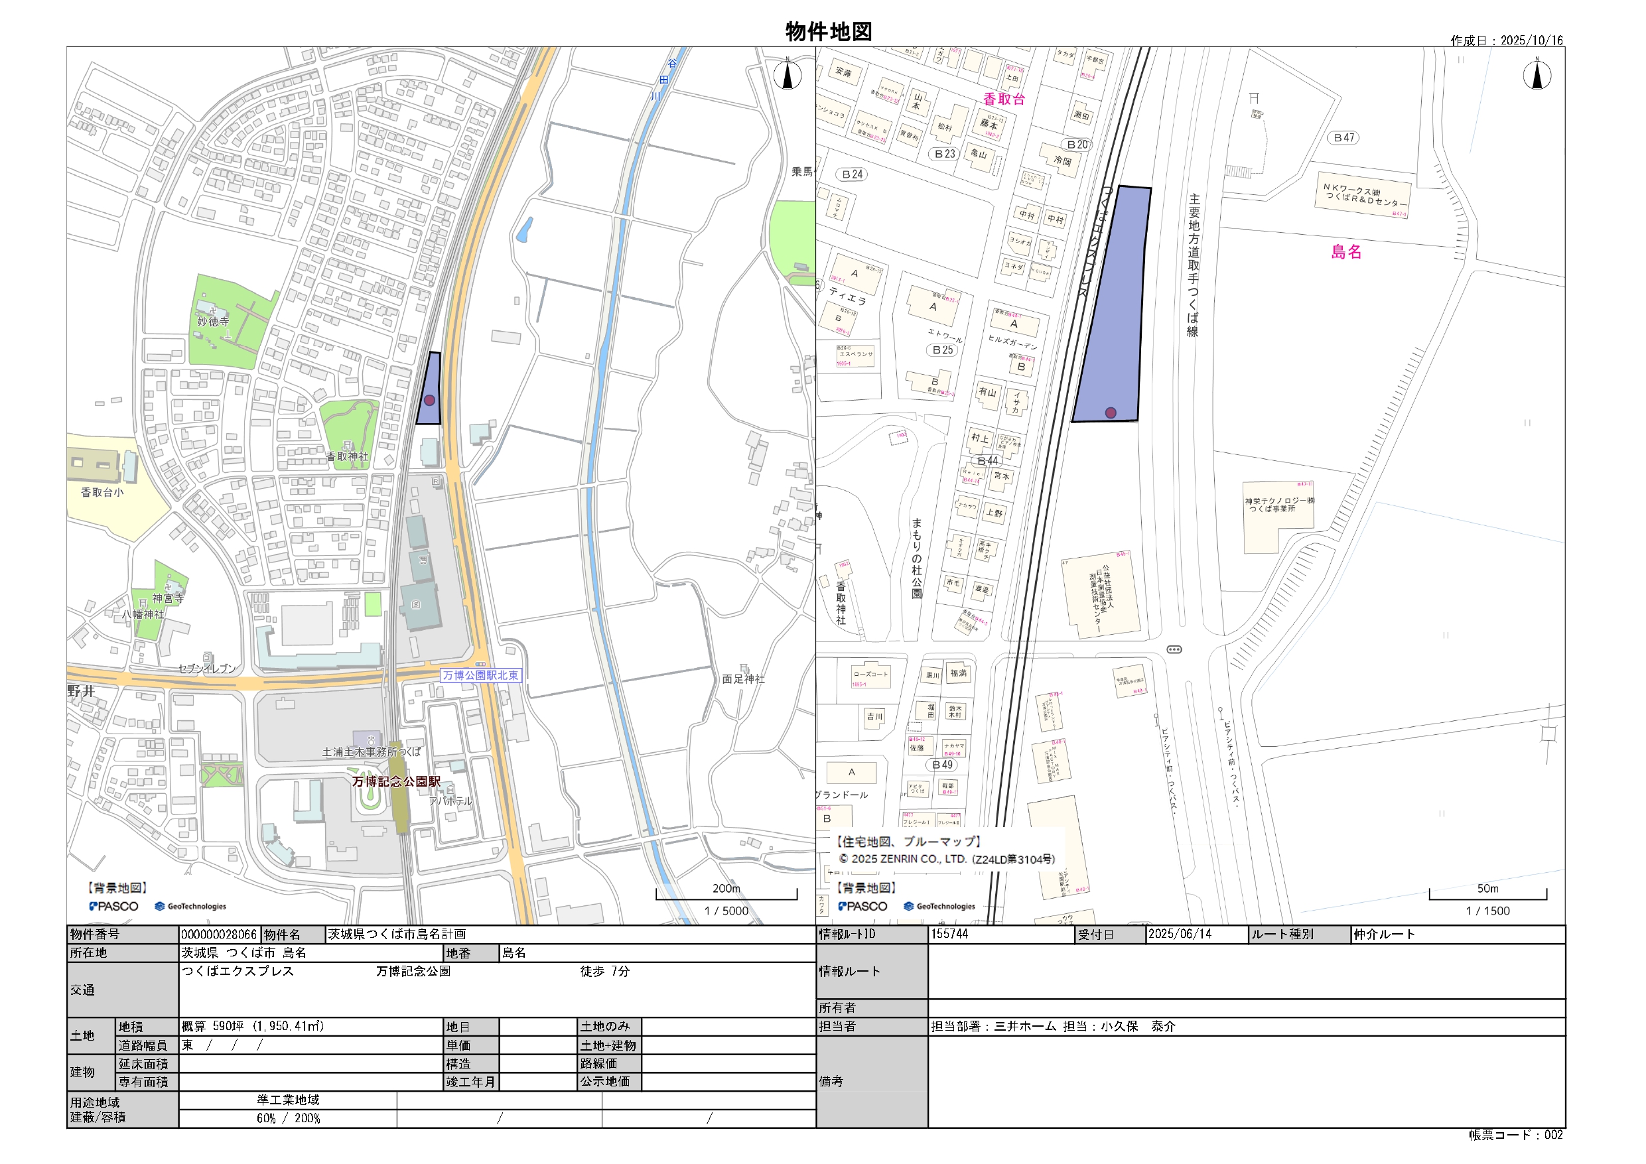Click the right map GeoTechnologies logo
This screenshot has width=1646, height=1164.
[x=939, y=906]
